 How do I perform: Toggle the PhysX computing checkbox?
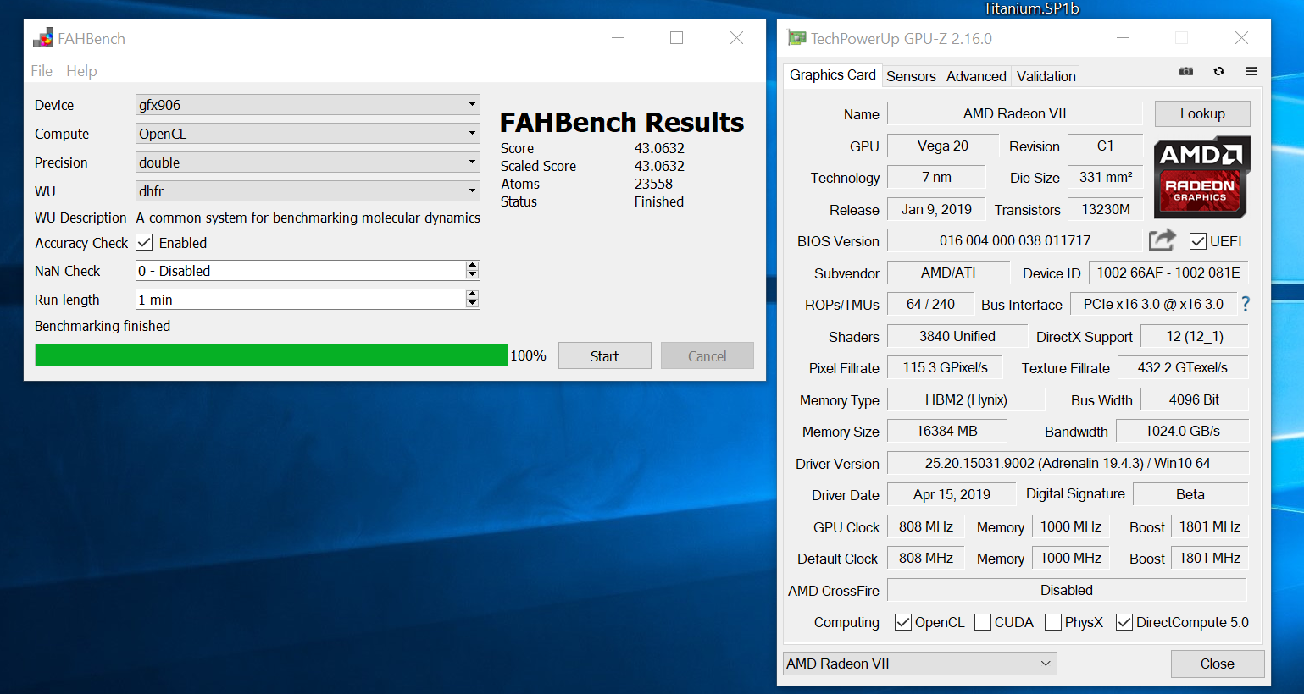point(1053,622)
